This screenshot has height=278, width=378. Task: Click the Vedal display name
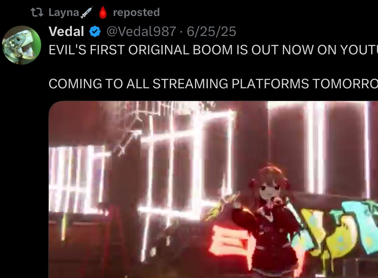[66, 31]
